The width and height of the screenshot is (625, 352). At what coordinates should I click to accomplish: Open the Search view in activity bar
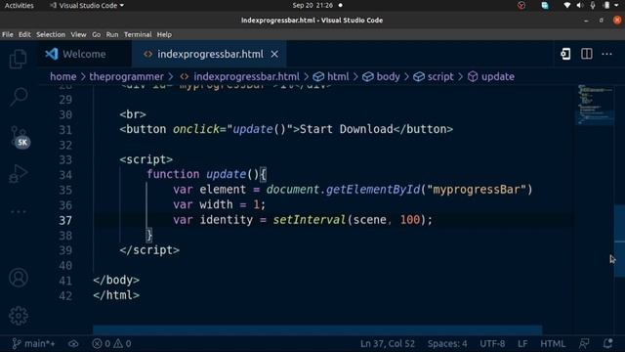18,97
